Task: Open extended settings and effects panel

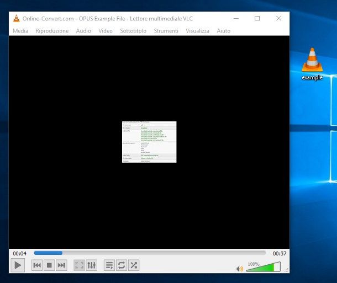Action: click(91, 265)
